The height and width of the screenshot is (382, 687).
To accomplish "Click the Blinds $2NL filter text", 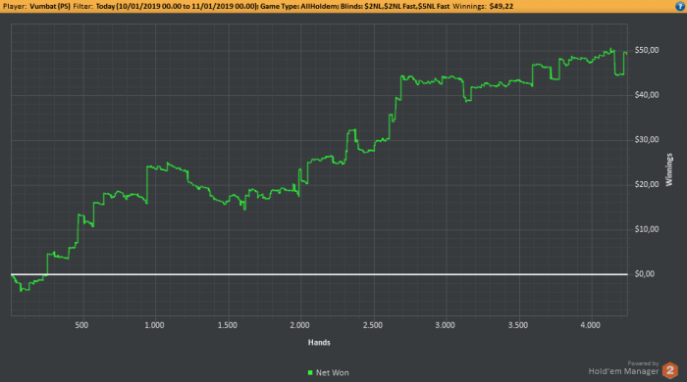I will tap(395, 6).
